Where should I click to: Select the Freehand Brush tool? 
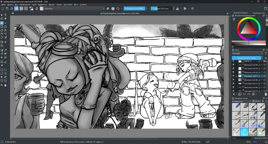click(2, 23)
